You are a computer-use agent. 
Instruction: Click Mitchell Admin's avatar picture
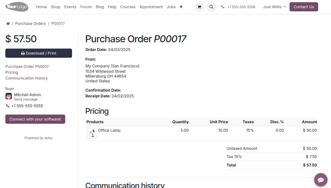pos(9,96)
